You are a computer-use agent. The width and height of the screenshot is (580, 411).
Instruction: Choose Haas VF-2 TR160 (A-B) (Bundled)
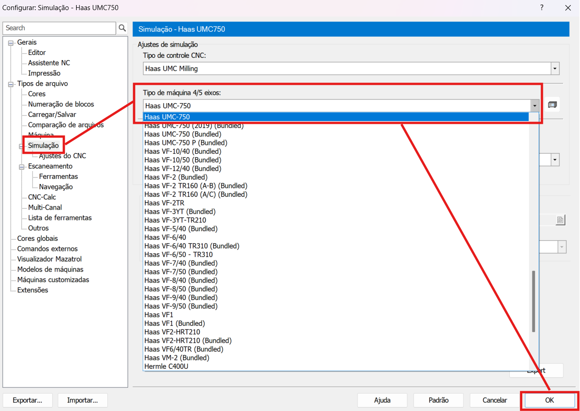click(195, 186)
